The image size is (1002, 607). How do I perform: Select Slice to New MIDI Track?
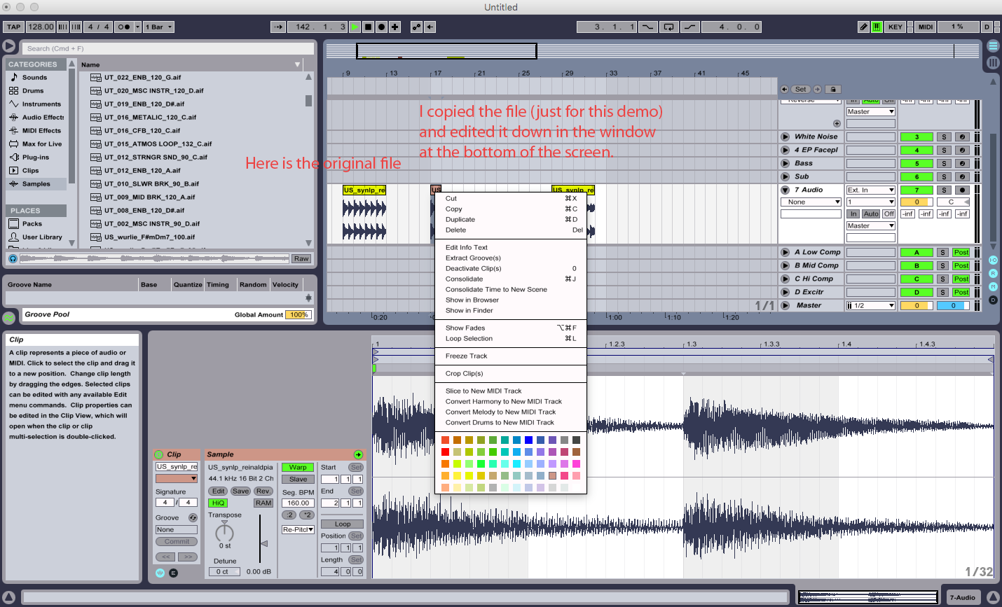point(510,391)
